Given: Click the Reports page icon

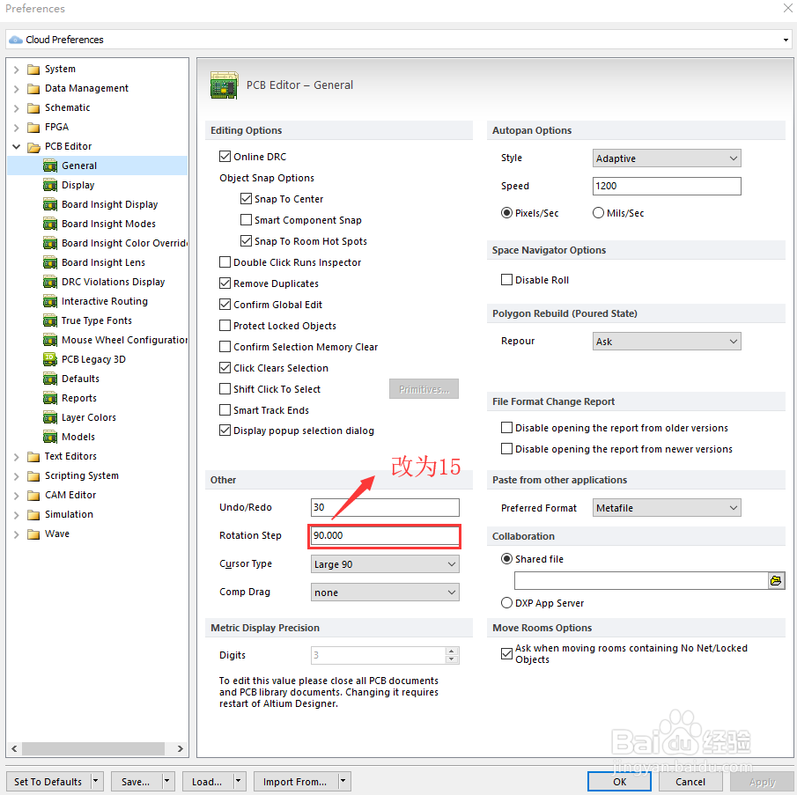Looking at the screenshot, I should (x=50, y=398).
